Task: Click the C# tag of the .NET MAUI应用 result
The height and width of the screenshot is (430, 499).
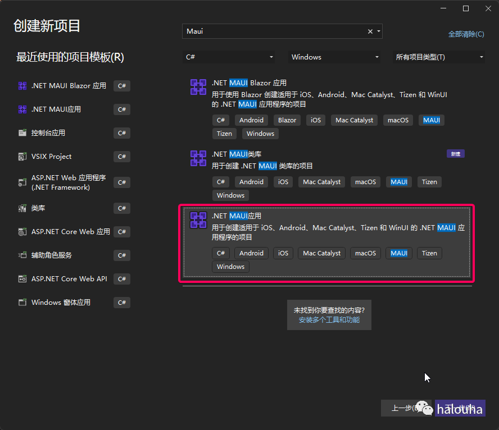Action: (221, 253)
